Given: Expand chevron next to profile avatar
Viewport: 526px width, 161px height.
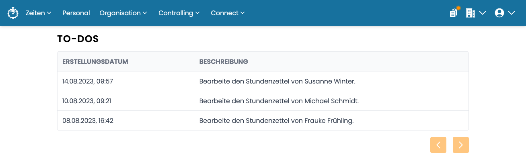Looking at the screenshot, I should [512, 13].
